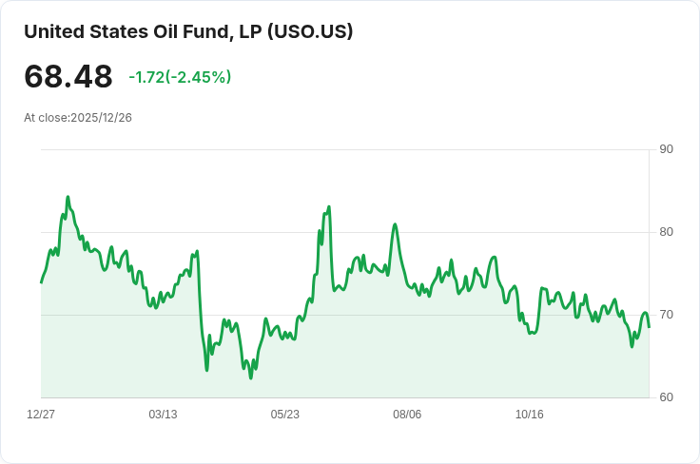Click the 10/16 date label

click(529, 415)
